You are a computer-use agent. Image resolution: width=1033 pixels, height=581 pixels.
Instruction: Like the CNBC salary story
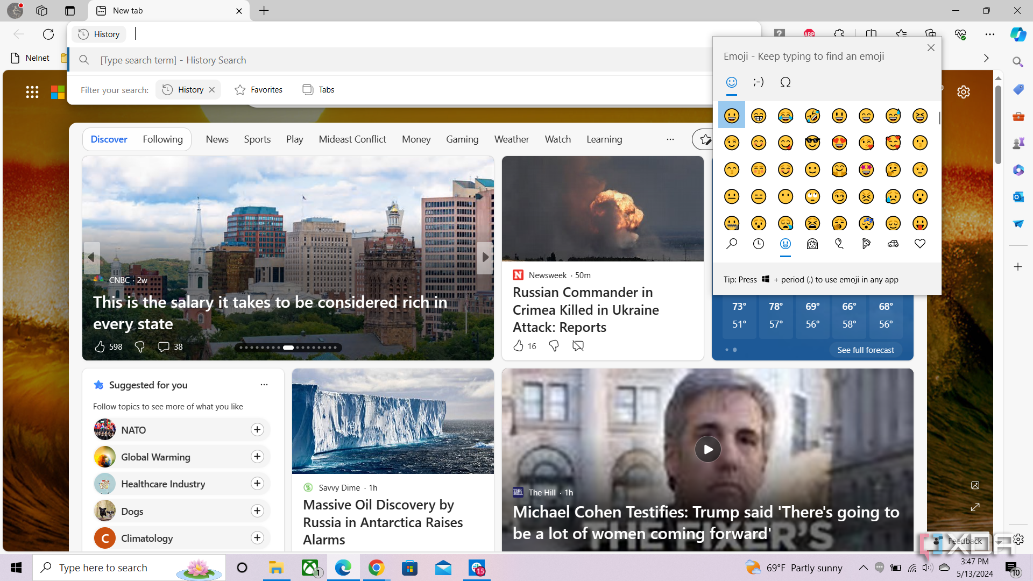pos(100,347)
